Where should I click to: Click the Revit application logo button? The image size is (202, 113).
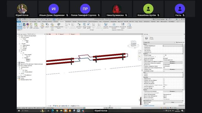click(x=18, y=19)
